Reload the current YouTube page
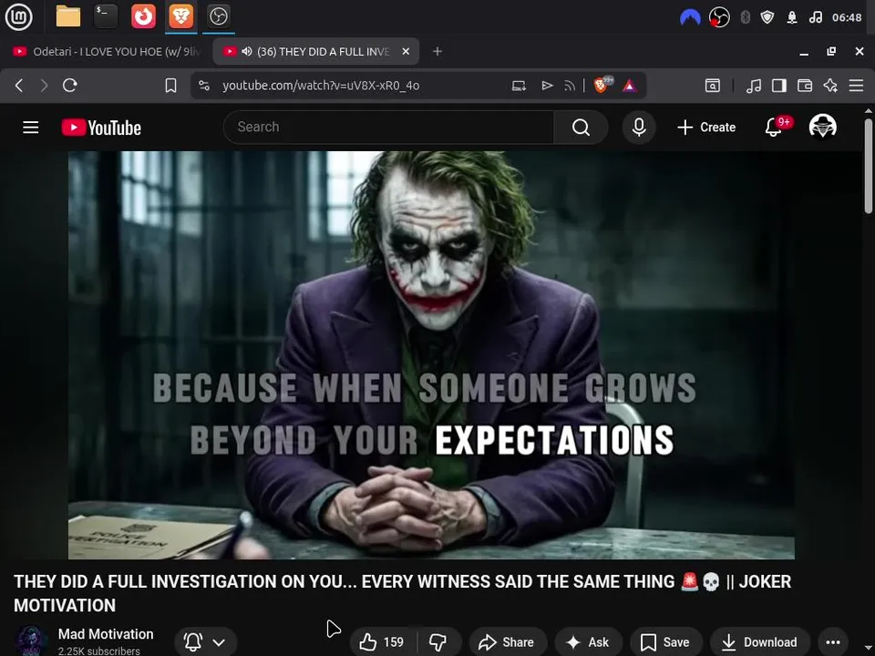875x656 pixels. pyautogui.click(x=70, y=86)
